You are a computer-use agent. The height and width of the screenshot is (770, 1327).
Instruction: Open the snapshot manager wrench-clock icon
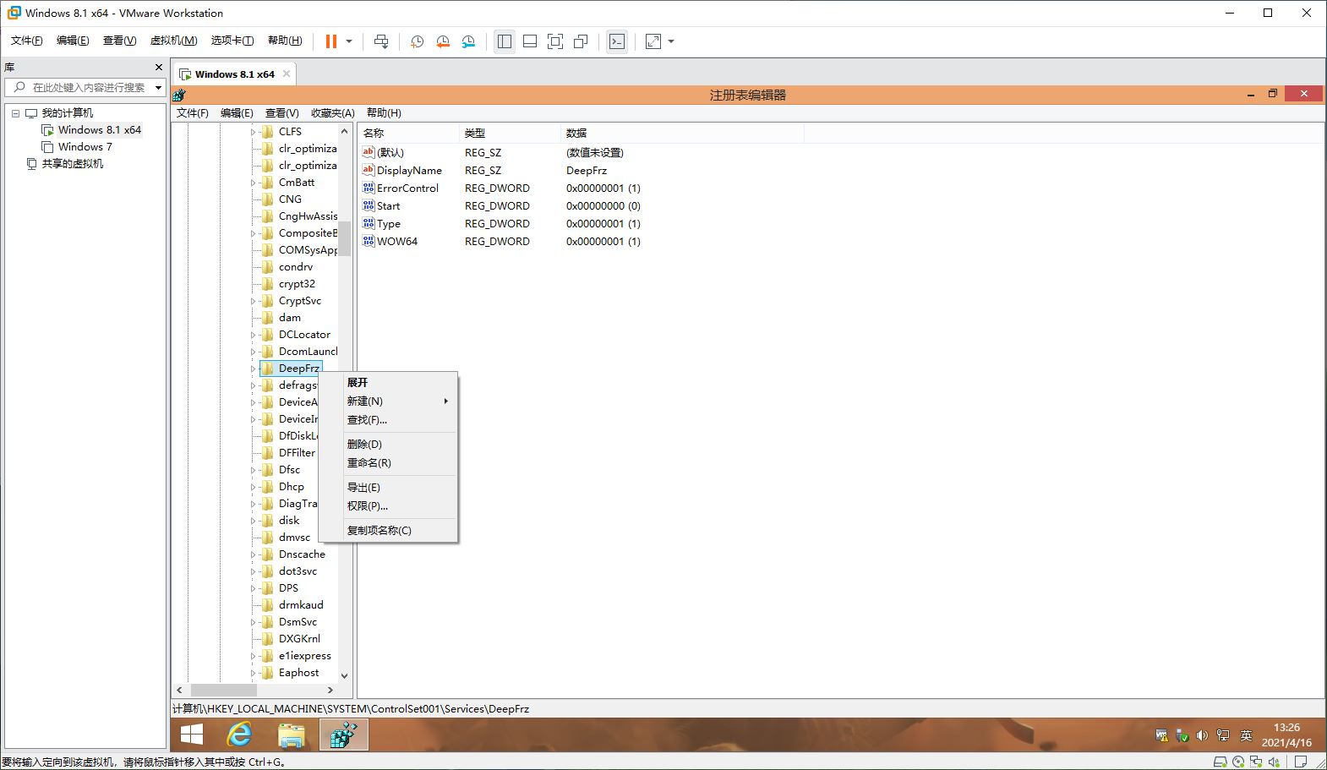tap(468, 41)
